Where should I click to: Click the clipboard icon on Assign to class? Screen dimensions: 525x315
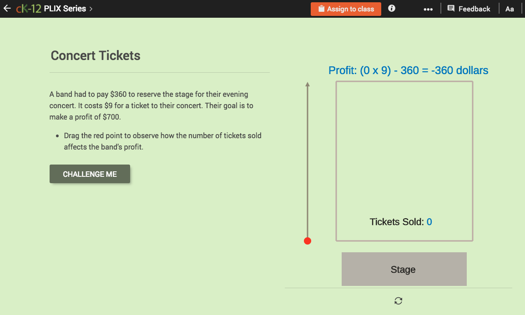pyautogui.click(x=321, y=9)
